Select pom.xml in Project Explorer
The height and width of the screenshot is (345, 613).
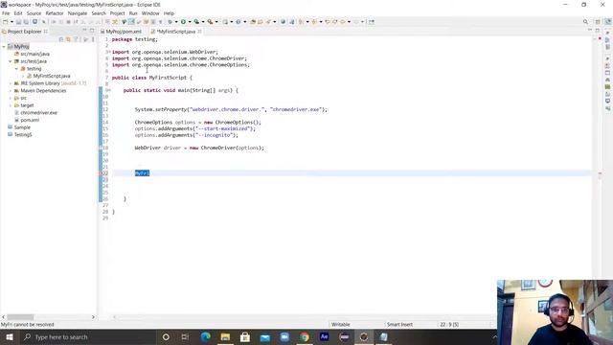click(x=30, y=120)
